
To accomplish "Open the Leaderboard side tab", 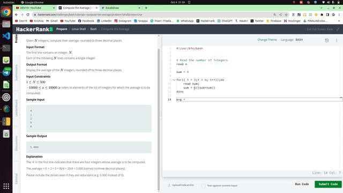I will (x=16, y=108).
